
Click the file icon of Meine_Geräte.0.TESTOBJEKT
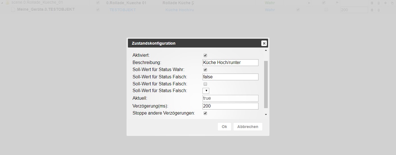(x=13, y=10)
